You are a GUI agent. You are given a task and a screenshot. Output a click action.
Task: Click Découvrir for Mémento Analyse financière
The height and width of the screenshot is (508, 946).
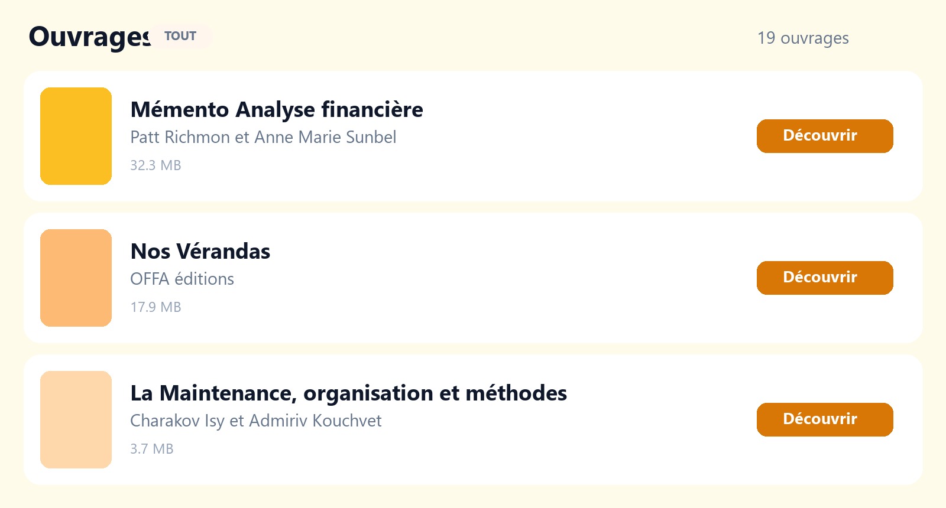click(x=825, y=136)
